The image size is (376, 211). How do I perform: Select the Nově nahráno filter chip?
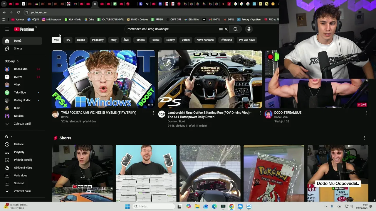tap(205, 40)
